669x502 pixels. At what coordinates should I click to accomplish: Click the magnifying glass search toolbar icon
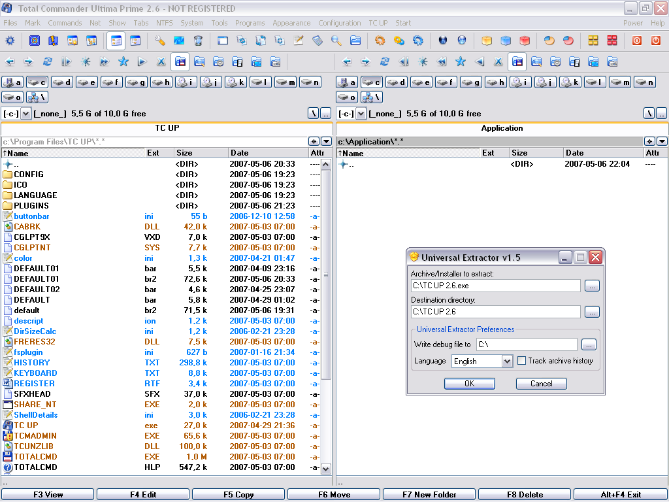336,41
